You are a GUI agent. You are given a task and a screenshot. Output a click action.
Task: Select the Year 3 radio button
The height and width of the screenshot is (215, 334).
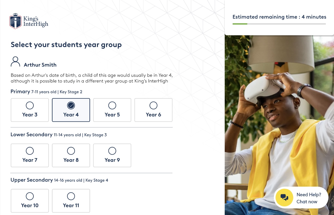pyautogui.click(x=30, y=105)
